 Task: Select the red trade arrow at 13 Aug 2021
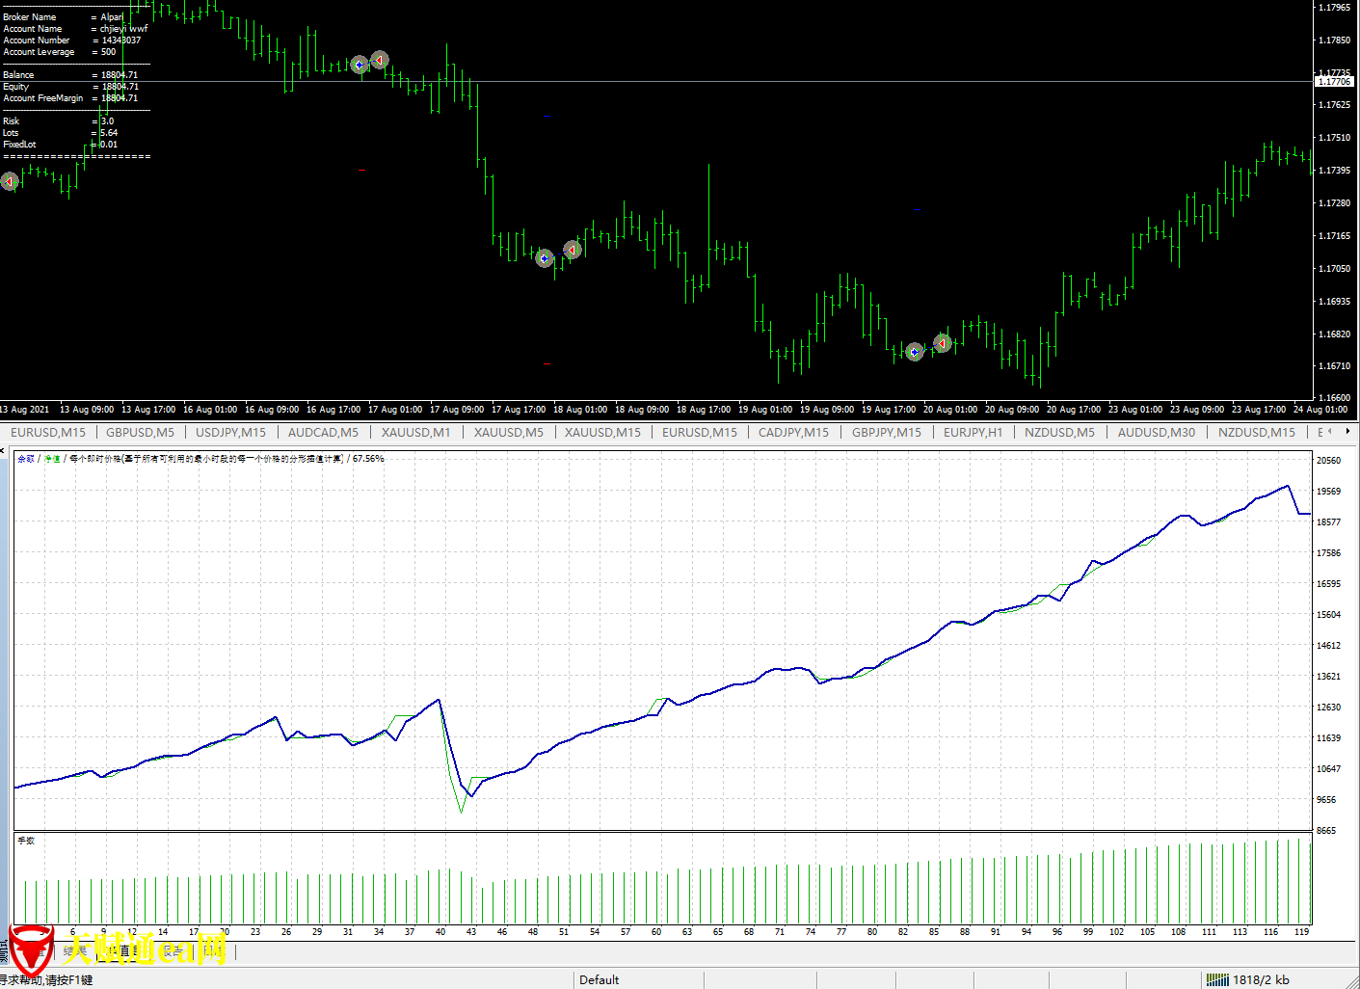[x=10, y=181]
